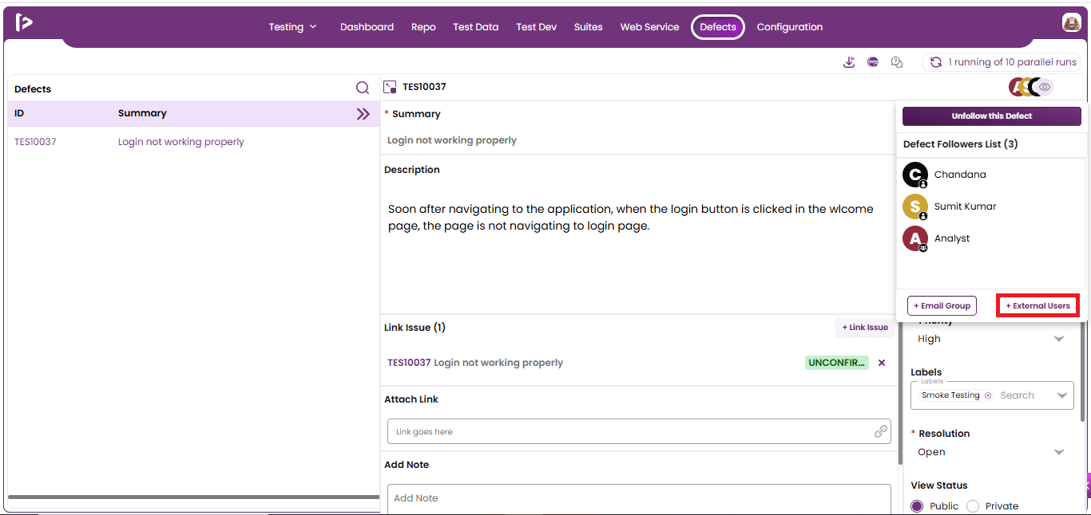Click the download executions icon
1091x515 pixels.
click(x=849, y=62)
